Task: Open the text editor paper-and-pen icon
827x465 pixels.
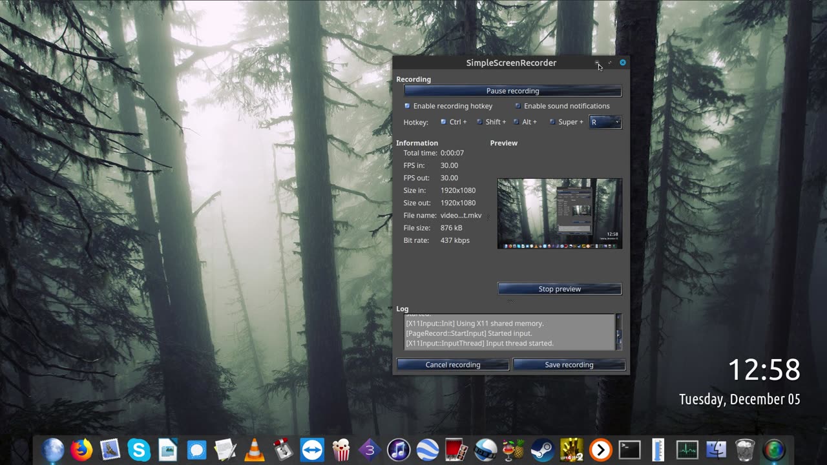Action: [225, 449]
